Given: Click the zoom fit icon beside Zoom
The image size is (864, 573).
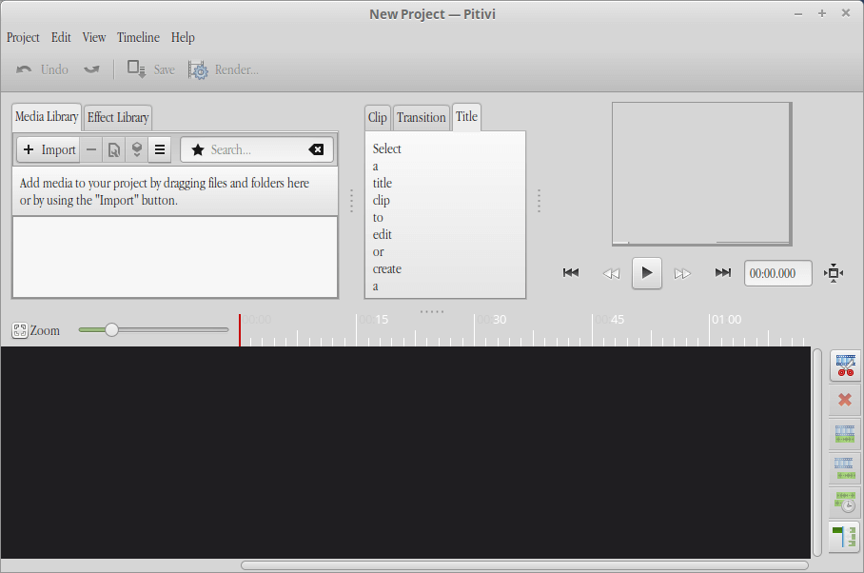Looking at the screenshot, I should 20,330.
